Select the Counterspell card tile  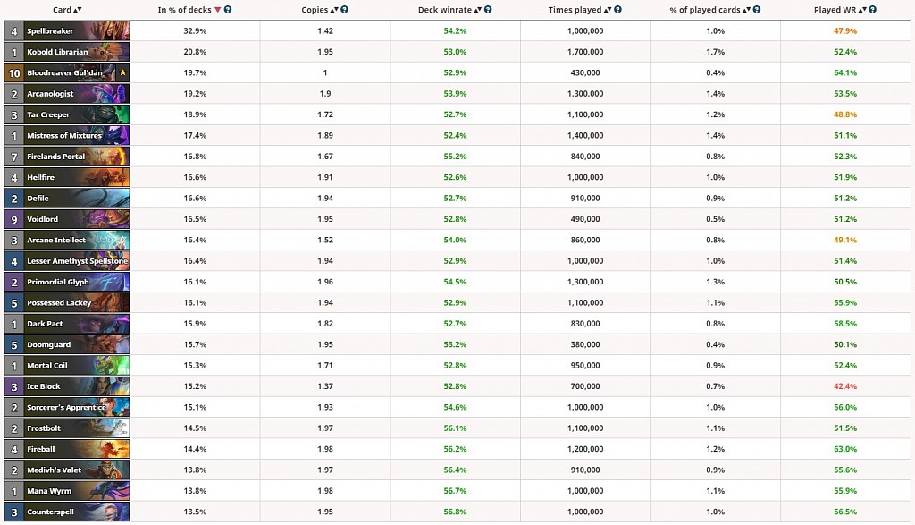coord(67,512)
